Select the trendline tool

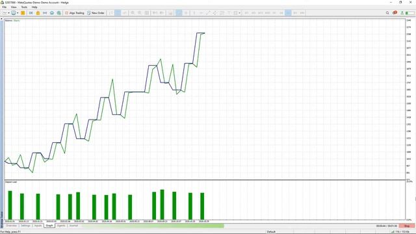208,13
